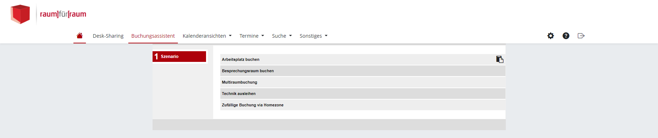Click the step number 1 badge

click(156, 57)
